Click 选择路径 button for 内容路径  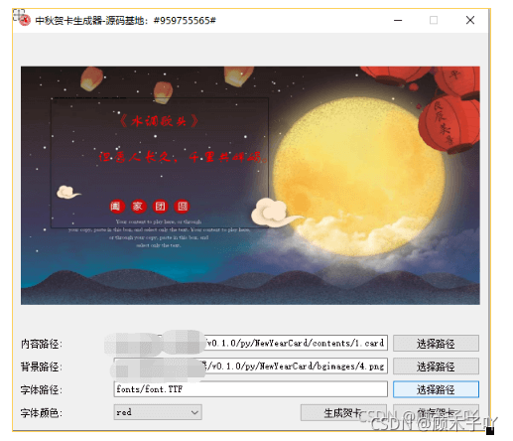[436, 344]
